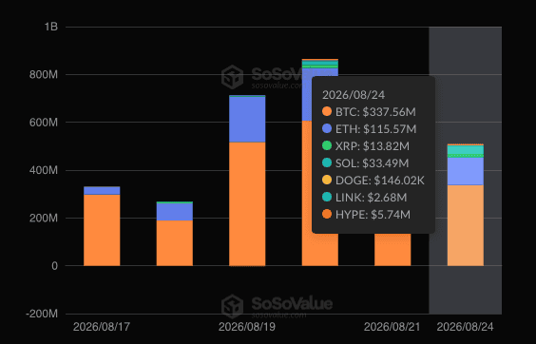Click the 2026/08/21 x-axis date label
The height and width of the screenshot is (344, 536).
392,327
